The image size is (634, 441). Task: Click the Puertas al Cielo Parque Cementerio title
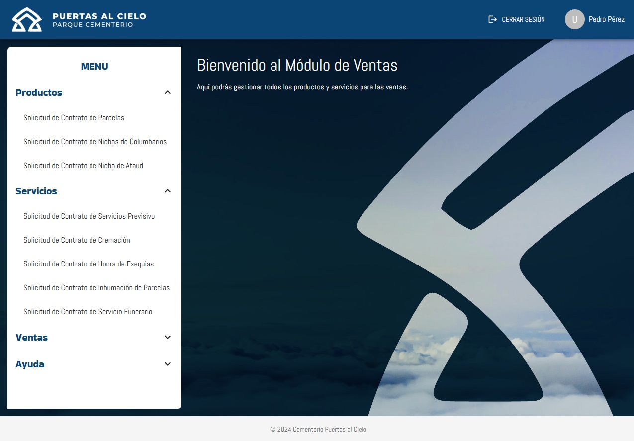click(x=99, y=20)
